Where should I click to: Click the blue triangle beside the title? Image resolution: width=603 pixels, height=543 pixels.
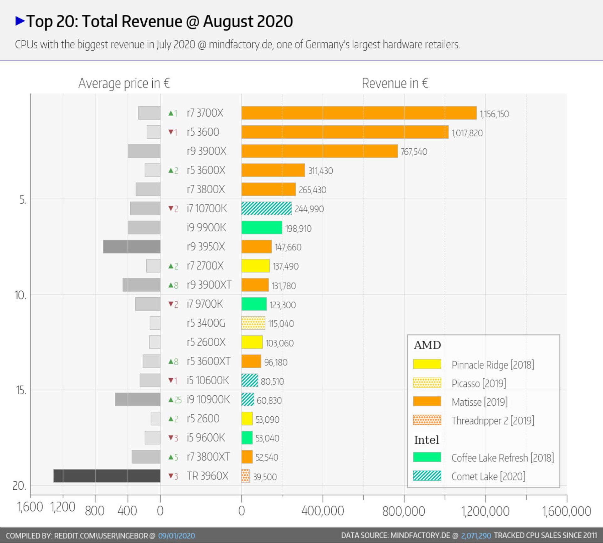tap(20, 21)
